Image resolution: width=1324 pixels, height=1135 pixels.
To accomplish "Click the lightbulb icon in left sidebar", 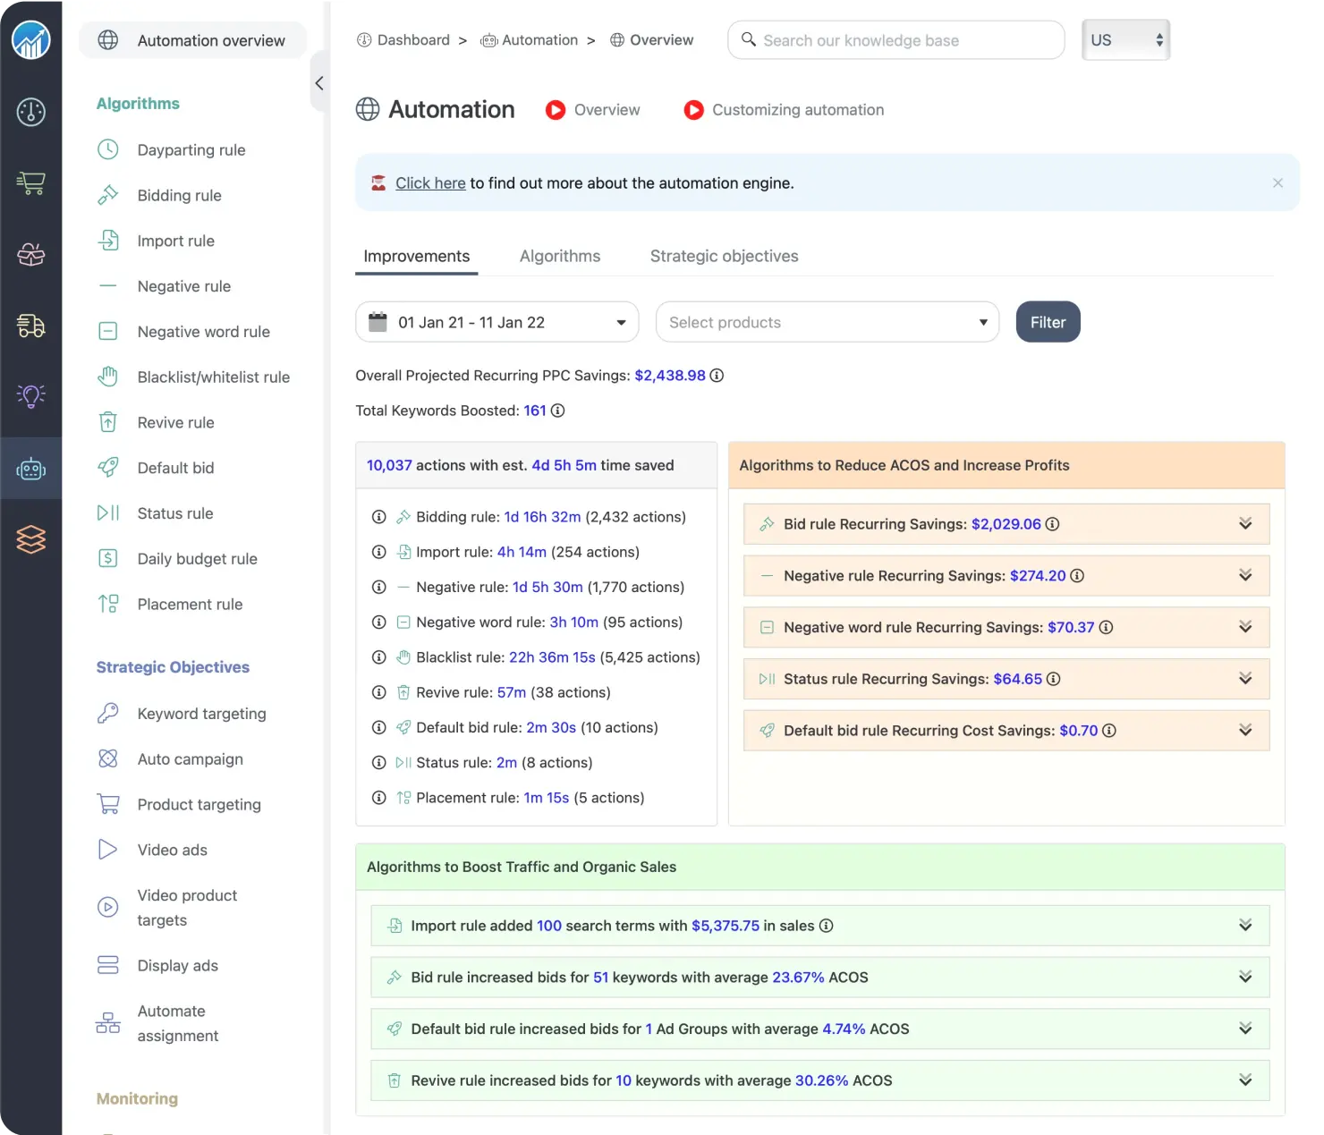I will 30,395.
